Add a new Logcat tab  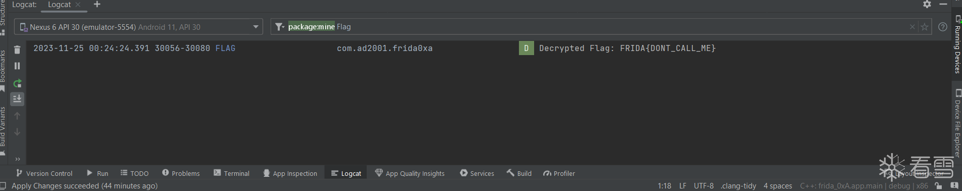point(97,5)
